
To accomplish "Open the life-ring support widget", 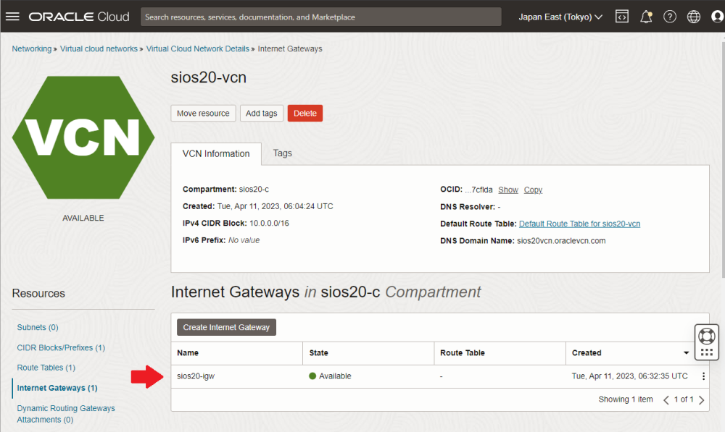I will click(x=706, y=336).
